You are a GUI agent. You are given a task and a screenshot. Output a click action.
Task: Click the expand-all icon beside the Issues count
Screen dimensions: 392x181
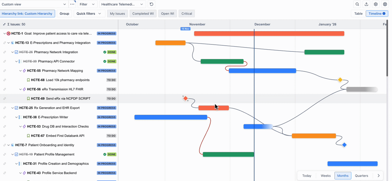(4, 24)
